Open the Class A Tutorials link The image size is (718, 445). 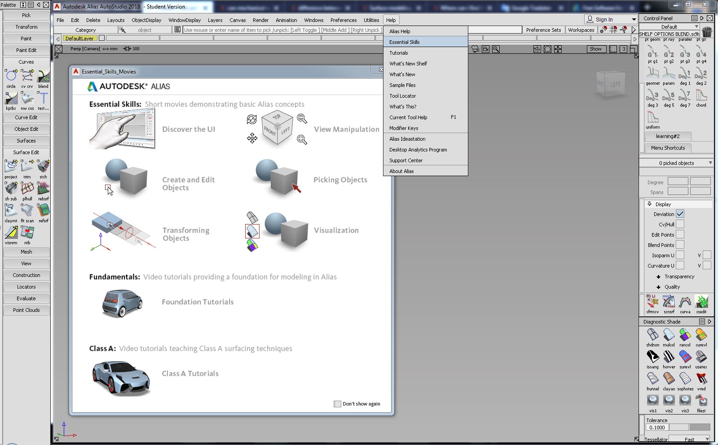pos(190,374)
